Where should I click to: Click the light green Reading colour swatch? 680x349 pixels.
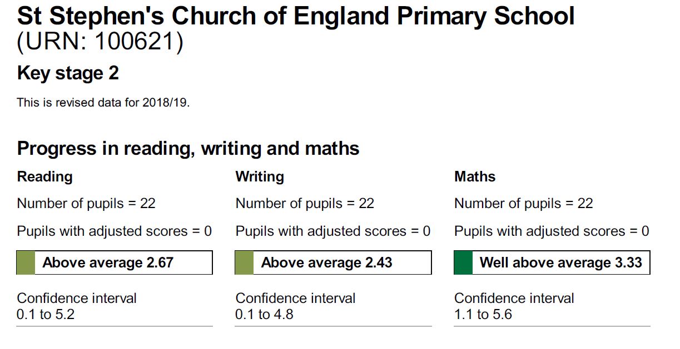[26, 262]
